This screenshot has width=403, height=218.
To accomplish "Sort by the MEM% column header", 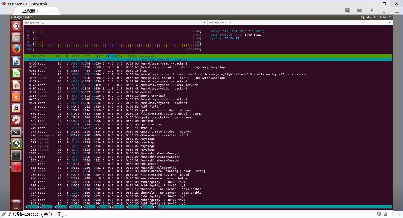I will tap(119, 56).
